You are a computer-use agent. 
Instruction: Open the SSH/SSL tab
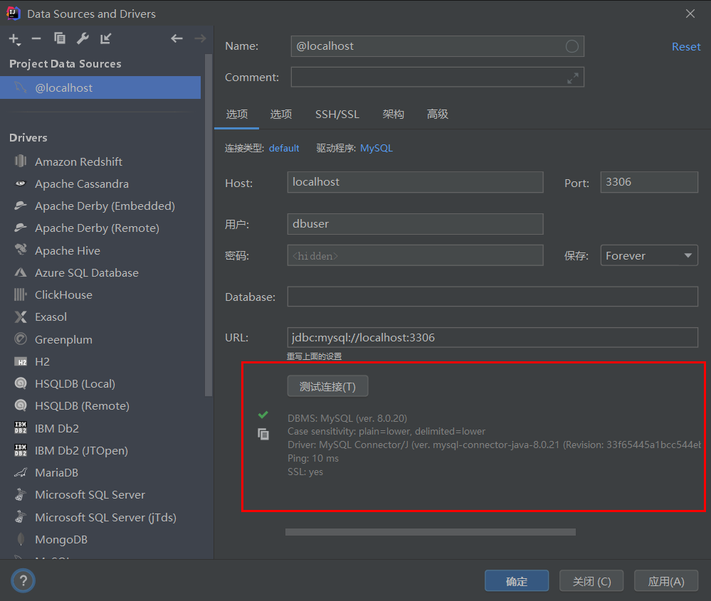click(337, 115)
